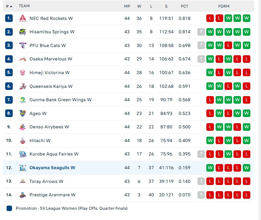
Task: Click the Gunma Bank Green Wings logo
Action: tap(23, 100)
